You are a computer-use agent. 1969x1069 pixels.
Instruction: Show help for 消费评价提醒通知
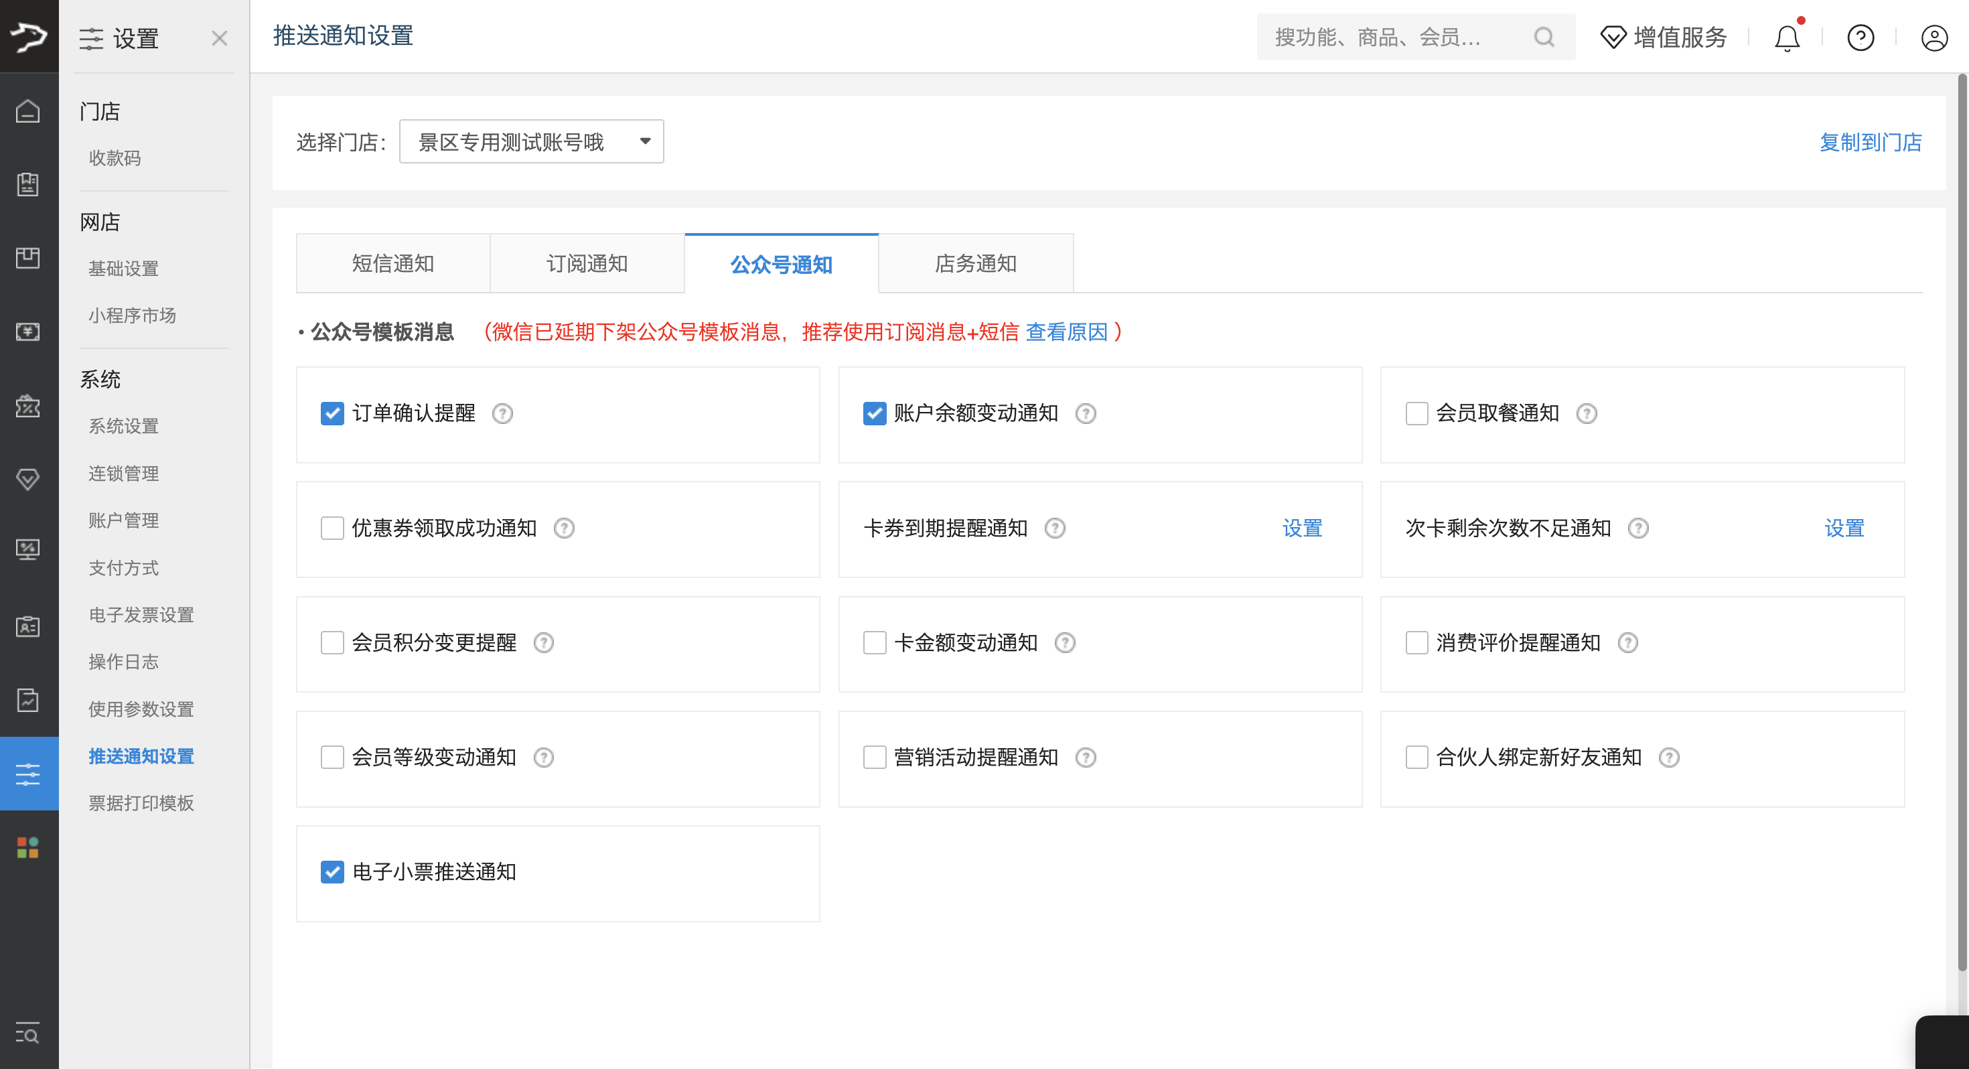1628,643
